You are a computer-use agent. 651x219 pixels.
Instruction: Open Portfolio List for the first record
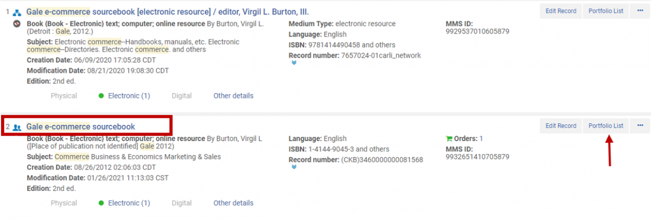click(x=605, y=11)
